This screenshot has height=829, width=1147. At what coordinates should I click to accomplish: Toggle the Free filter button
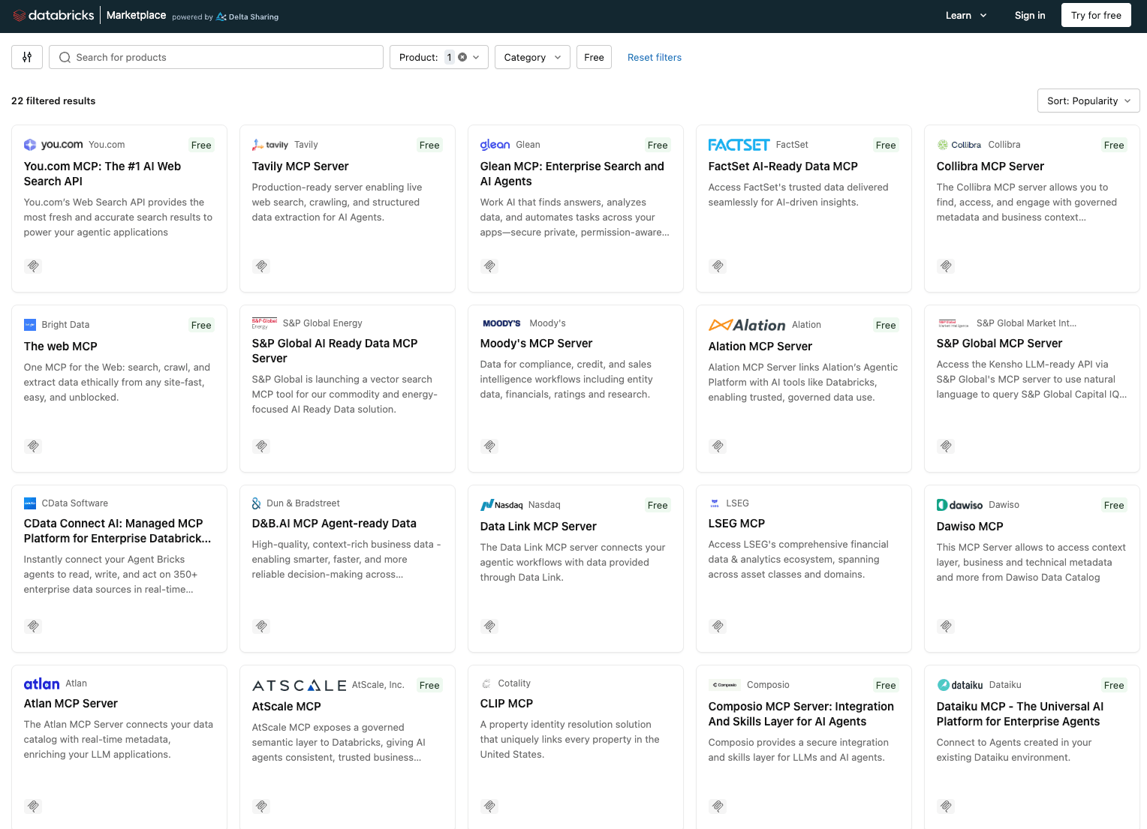click(x=594, y=57)
